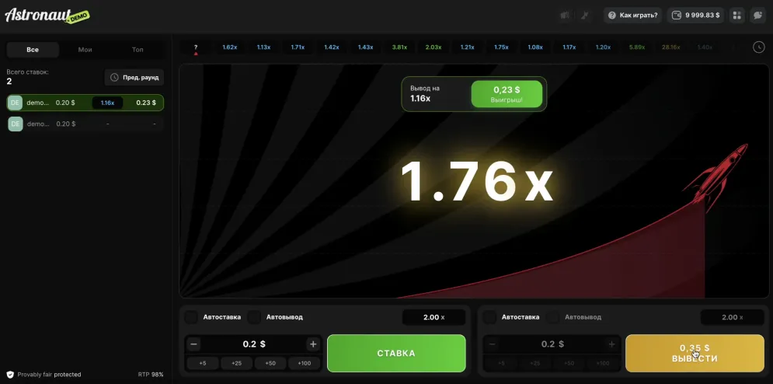This screenshot has width=773, height=384.
Task: Switch to the Мои tab
Action: 85,49
